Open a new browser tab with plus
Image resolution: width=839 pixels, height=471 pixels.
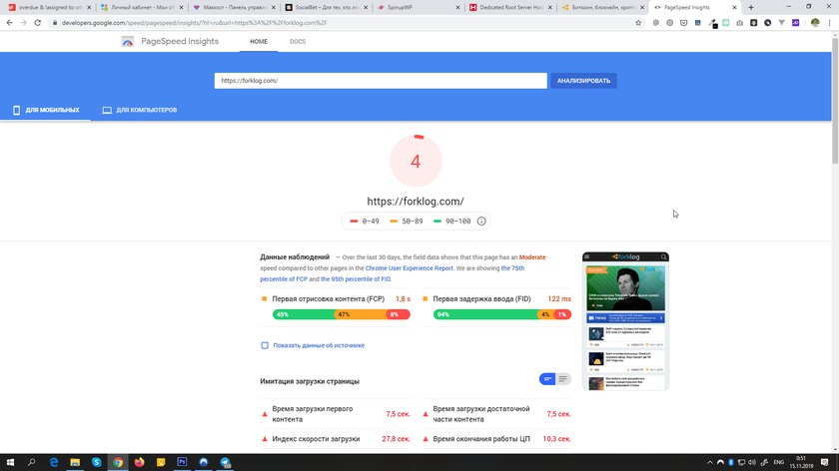tap(751, 8)
